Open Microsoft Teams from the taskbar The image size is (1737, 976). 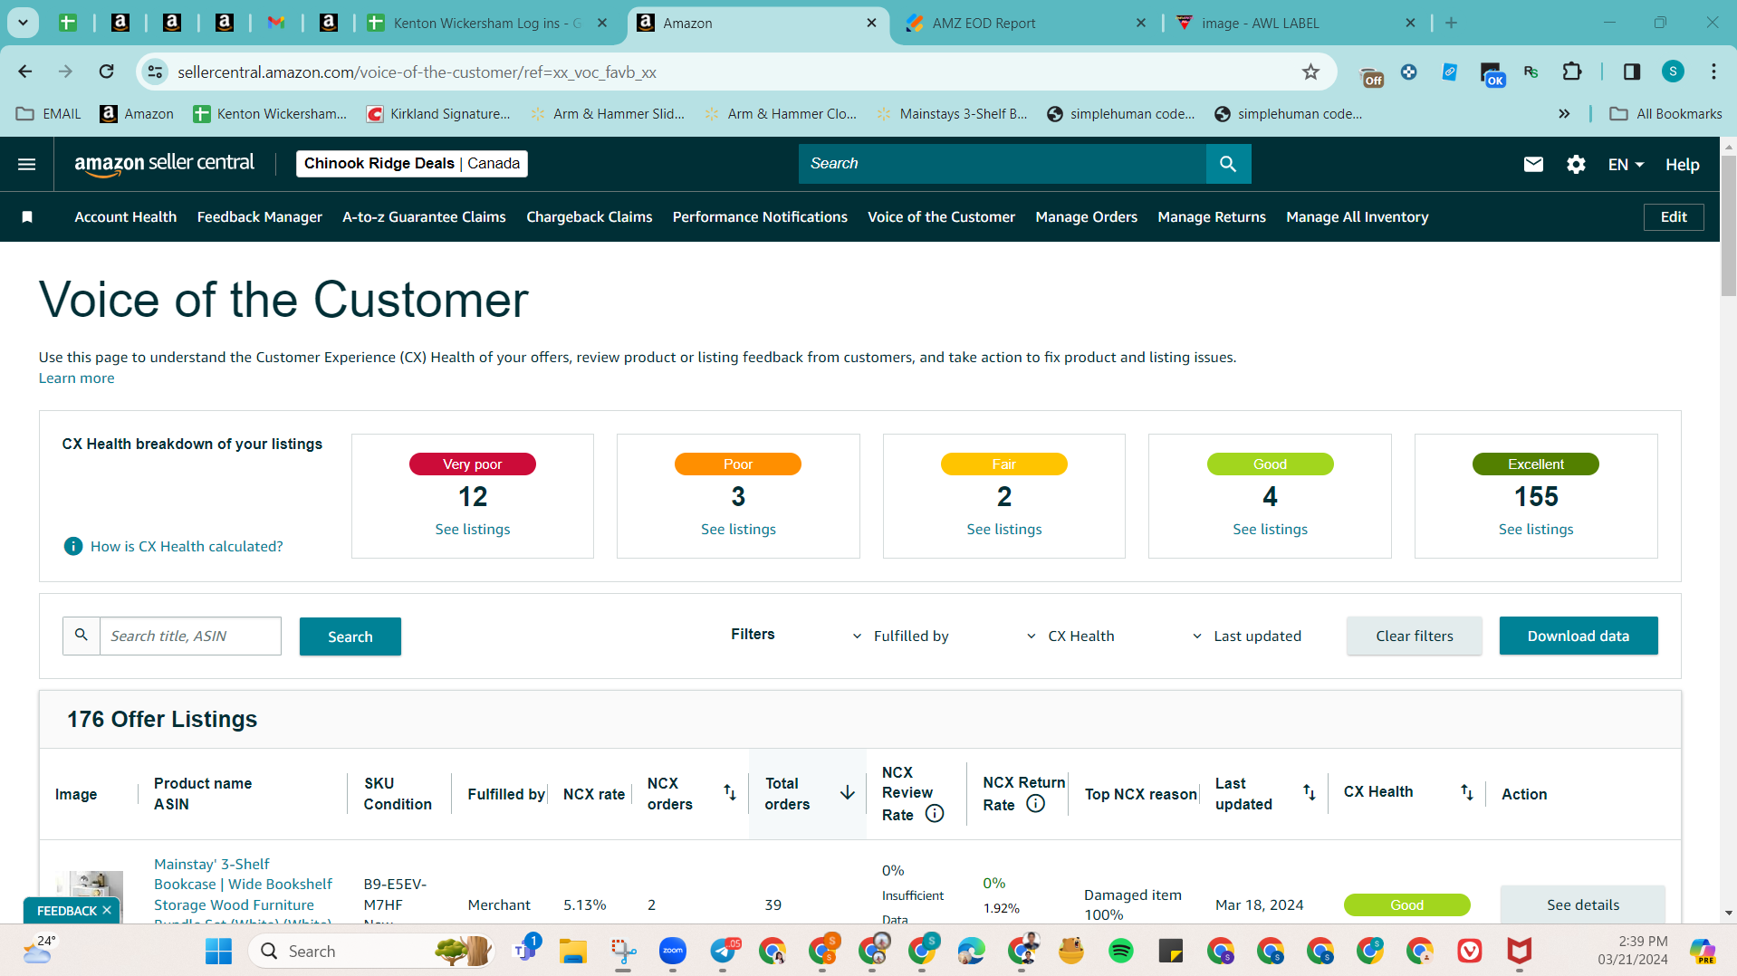coord(524,950)
